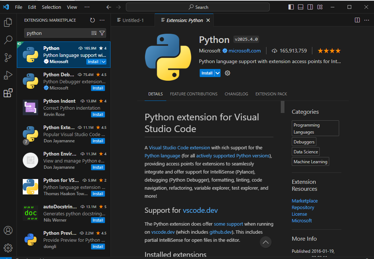
Task: Click the VS Code logo in title bar
Action: click(6, 7)
